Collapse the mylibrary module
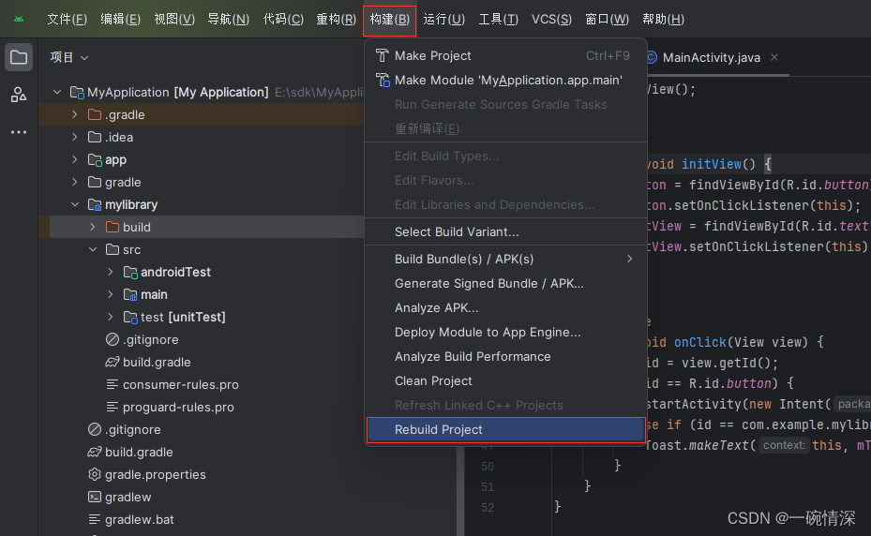 pos(75,204)
